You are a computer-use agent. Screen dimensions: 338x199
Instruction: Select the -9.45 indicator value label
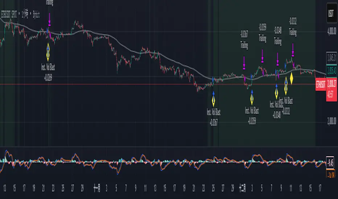330,163
